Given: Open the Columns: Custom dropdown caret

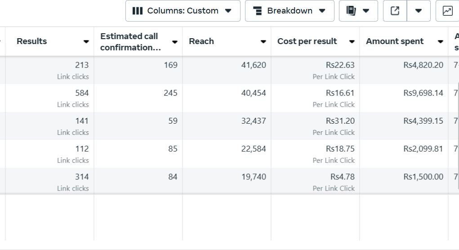Looking at the screenshot, I should pos(228,11).
